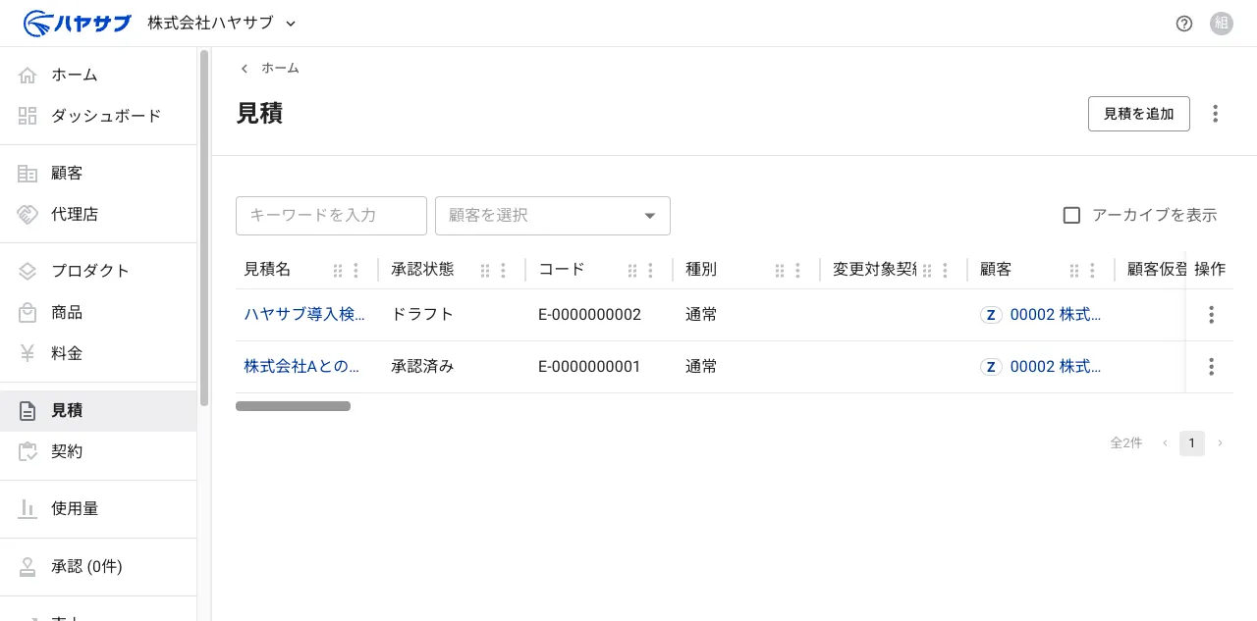Open customer link 00002 株式… in ドラフト row

click(x=1056, y=315)
